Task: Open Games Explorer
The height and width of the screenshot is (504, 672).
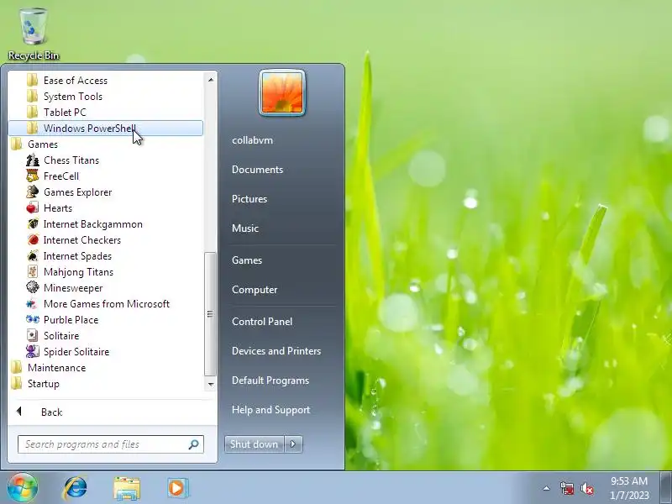Action: pyautogui.click(x=77, y=192)
